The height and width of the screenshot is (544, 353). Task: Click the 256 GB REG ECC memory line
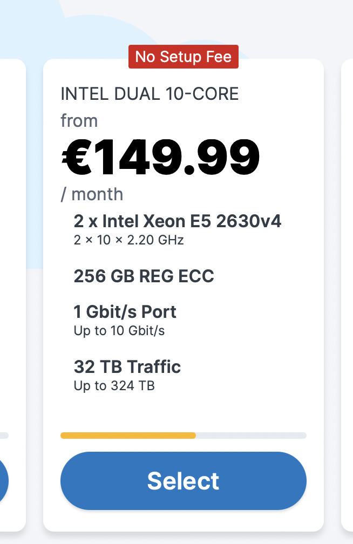(x=144, y=276)
